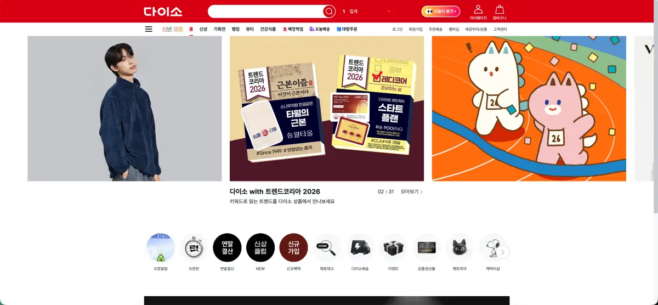Open the 상품권선물 gift card icon
The image size is (658, 305).
pos(427,248)
